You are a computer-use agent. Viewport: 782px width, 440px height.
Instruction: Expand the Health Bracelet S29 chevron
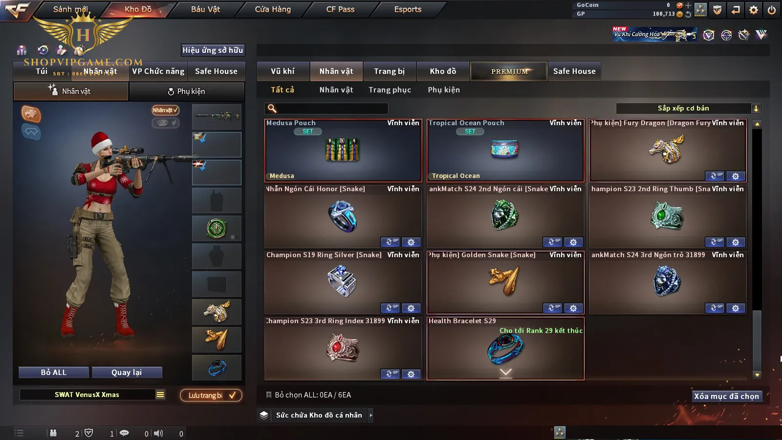[x=506, y=373]
